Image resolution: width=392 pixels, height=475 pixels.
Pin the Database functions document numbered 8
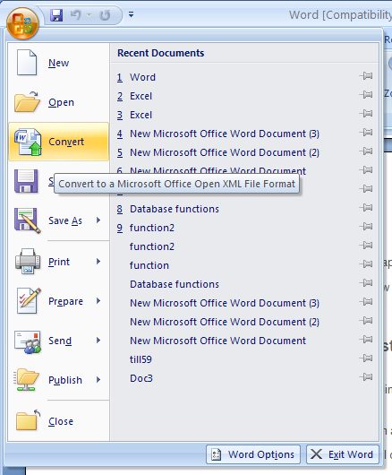click(x=366, y=208)
